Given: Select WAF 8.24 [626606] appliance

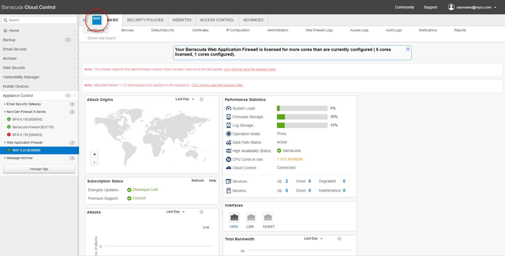Looking at the screenshot, I should pos(39,150).
